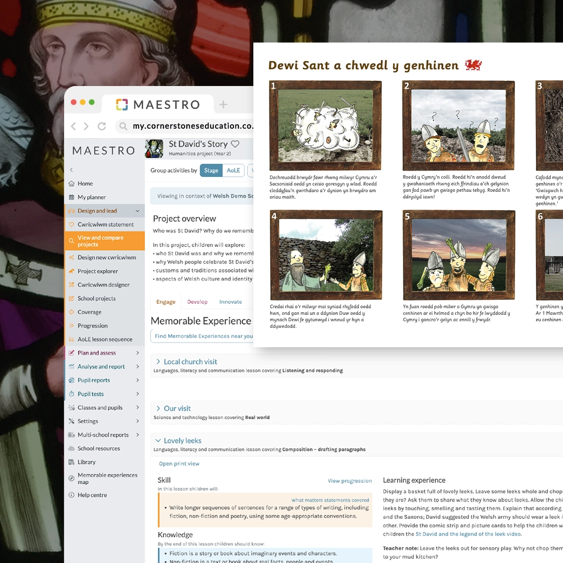Click the Cwricwlwm designer icon
563x563 pixels.
tap(71, 285)
